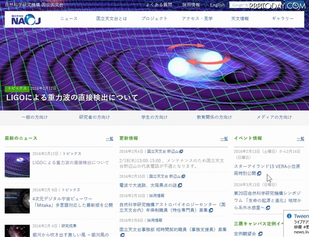Open アストロバイオロジーセンター 年俸制職員募集 link
The image size is (309, 237).
pyautogui.click(x=172, y=207)
